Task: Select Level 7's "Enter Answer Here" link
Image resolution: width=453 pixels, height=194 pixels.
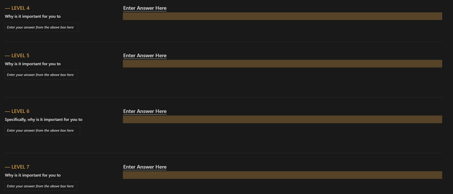Action: click(x=145, y=167)
